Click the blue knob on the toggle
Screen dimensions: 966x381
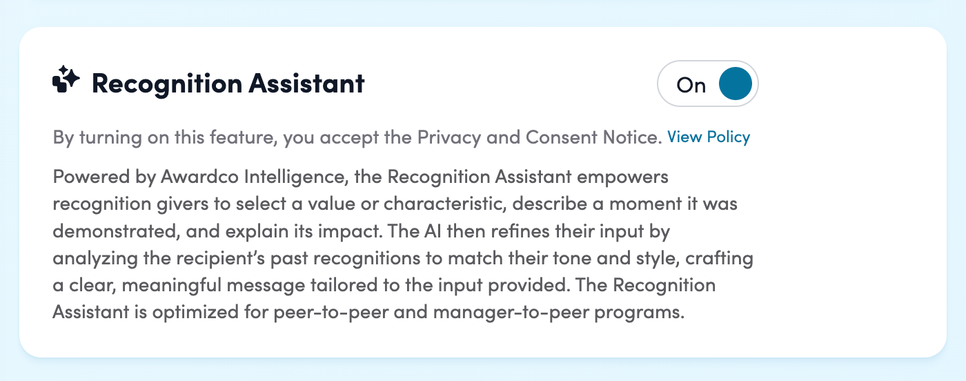tap(735, 84)
